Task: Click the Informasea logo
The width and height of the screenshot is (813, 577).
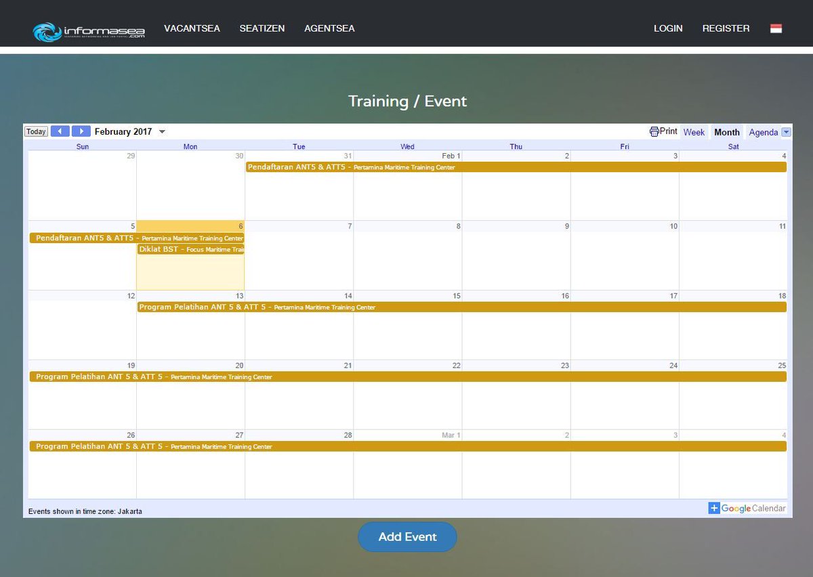Action: [89, 31]
